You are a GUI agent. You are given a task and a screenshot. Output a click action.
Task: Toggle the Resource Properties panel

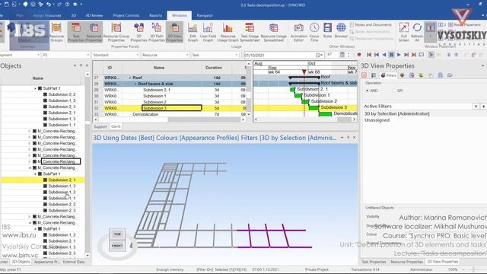94,32
